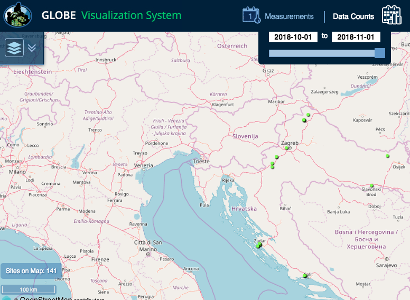This screenshot has width=410, height=300.
Task: Click the northernmost green marker near Kaposvár
Action: pos(308,115)
